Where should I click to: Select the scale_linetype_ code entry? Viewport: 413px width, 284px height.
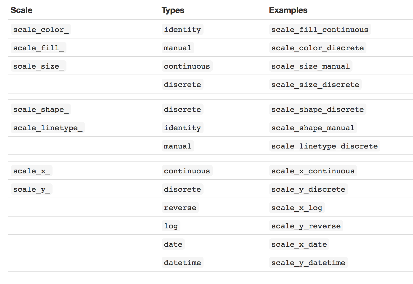coord(47,128)
